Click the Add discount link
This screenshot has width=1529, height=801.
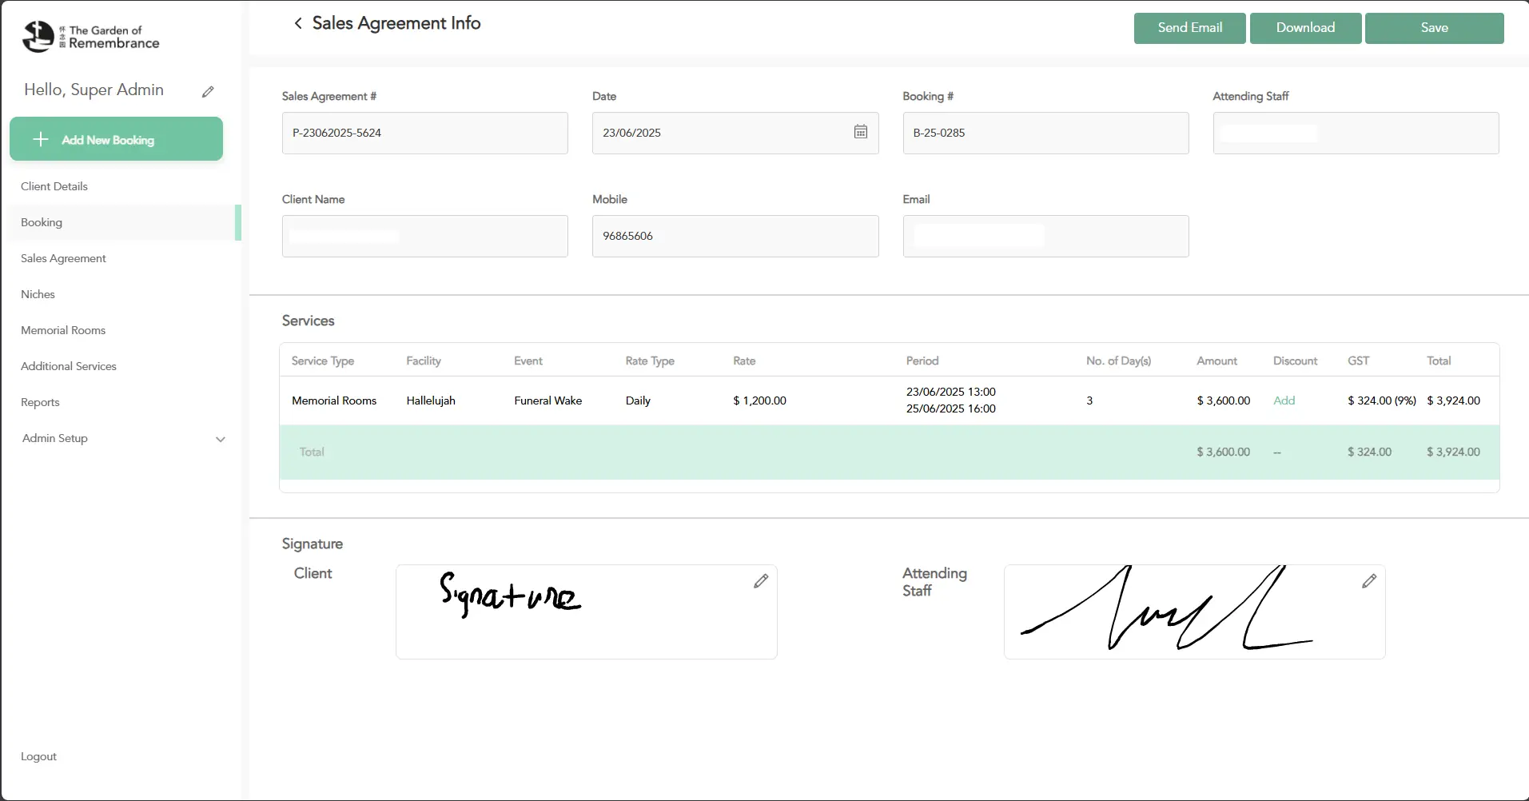(x=1284, y=400)
